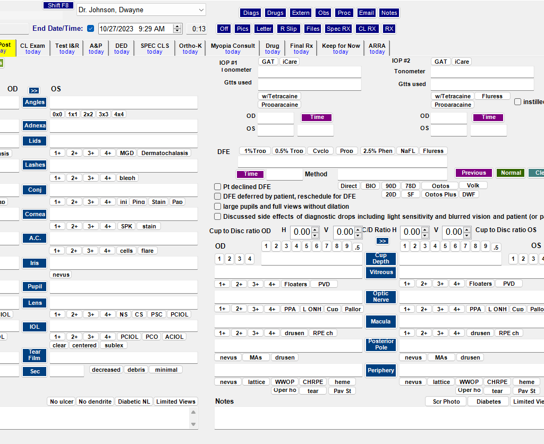
Task: Enable large pupils and full views checkbox
Action: coord(218,206)
